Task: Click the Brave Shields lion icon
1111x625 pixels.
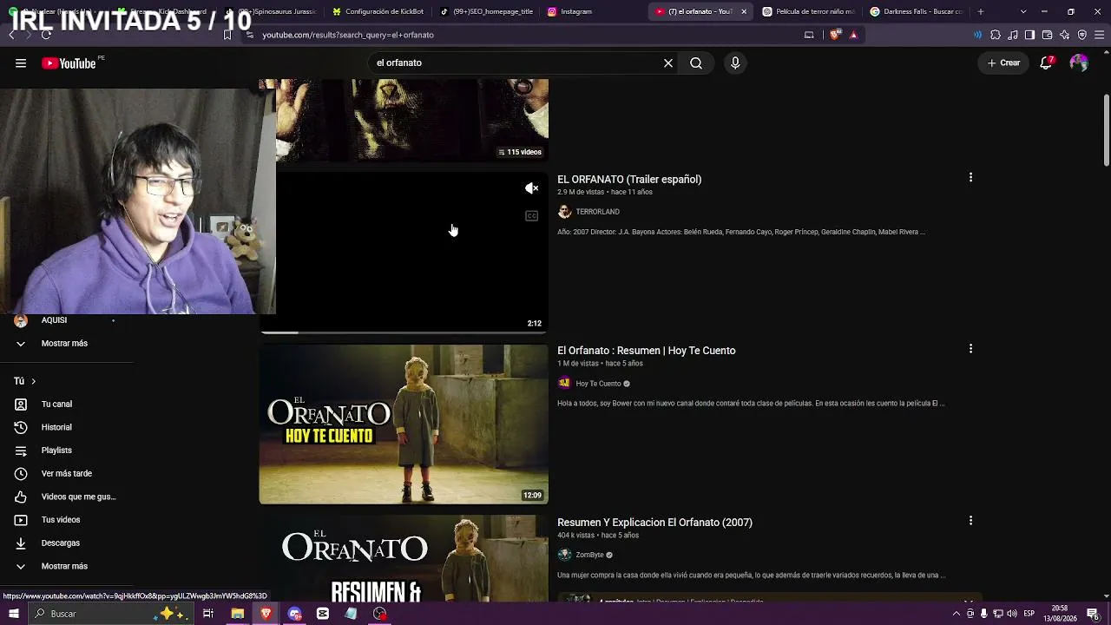Action: (x=836, y=35)
